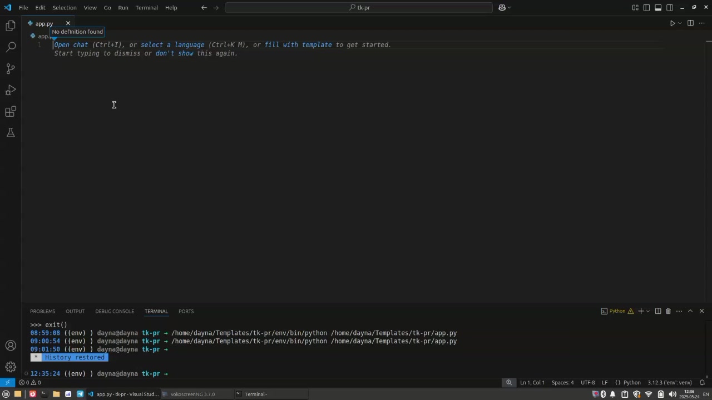712x400 pixels.
Task: Split the editor to the right
Action: [690, 23]
